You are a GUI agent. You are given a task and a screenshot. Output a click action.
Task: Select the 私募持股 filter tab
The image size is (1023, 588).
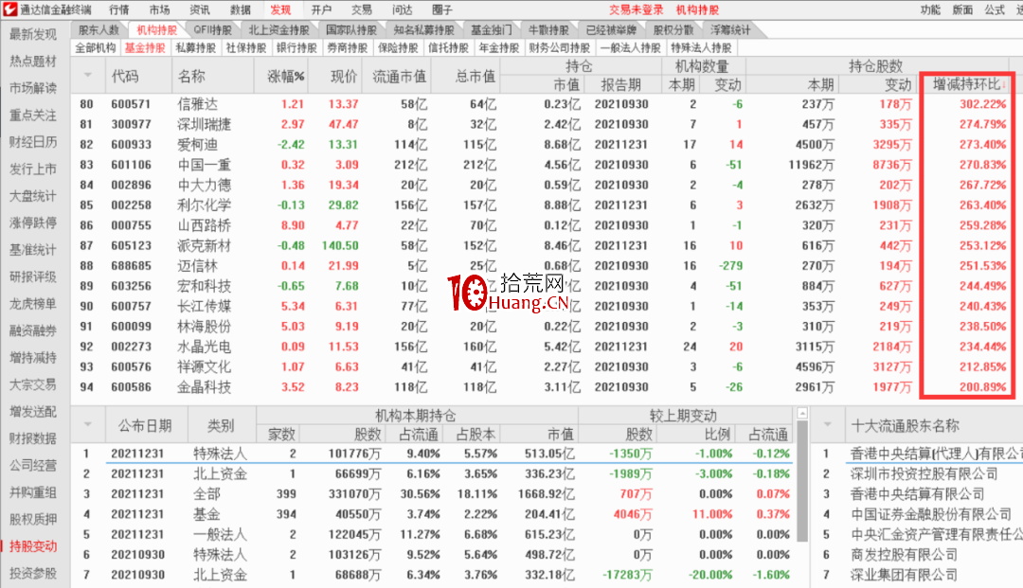coord(196,47)
